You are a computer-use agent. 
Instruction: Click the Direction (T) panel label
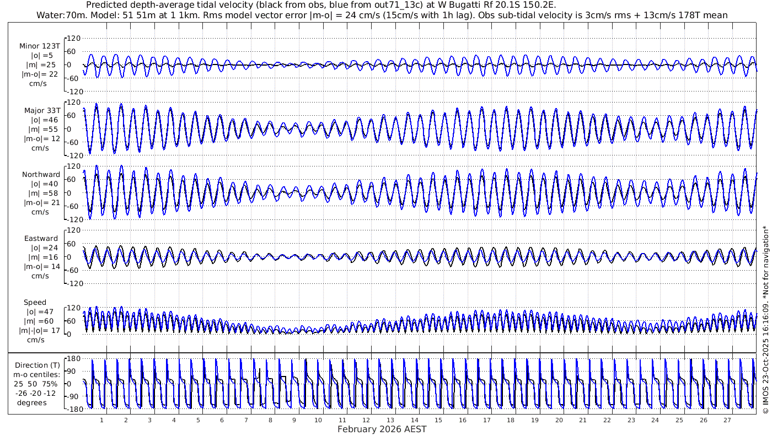[37, 365]
